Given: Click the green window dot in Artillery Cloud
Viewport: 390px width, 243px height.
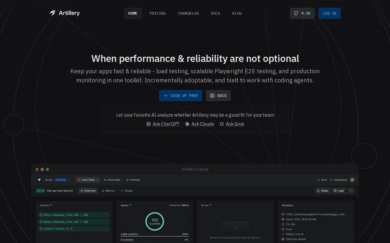Looking at the screenshot, I should [x=47, y=169].
